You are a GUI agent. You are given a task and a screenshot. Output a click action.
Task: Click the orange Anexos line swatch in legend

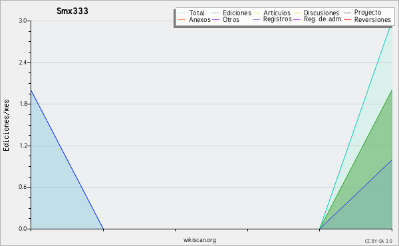tap(182, 19)
